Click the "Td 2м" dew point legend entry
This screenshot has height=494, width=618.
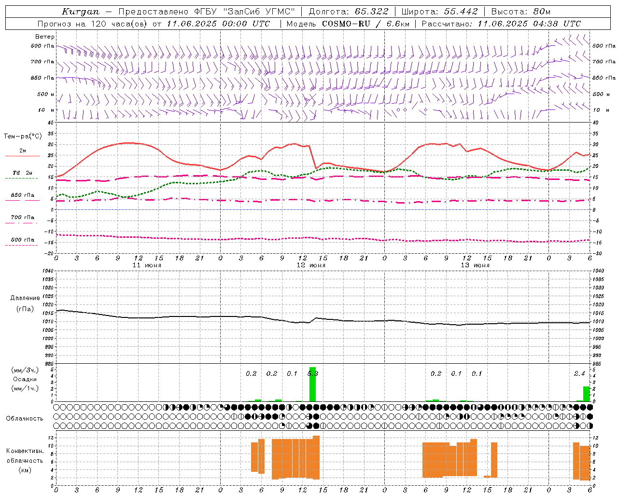coord(22,173)
